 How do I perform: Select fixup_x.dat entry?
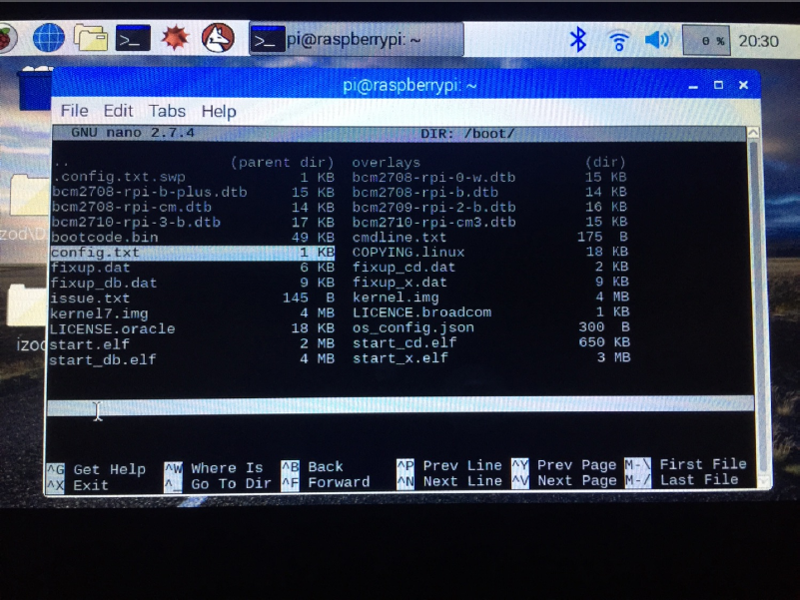click(x=488, y=282)
